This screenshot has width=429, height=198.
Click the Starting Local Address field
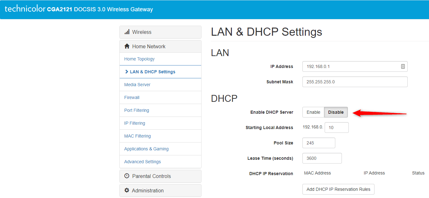pyautogui.click(x=337, y=128)
